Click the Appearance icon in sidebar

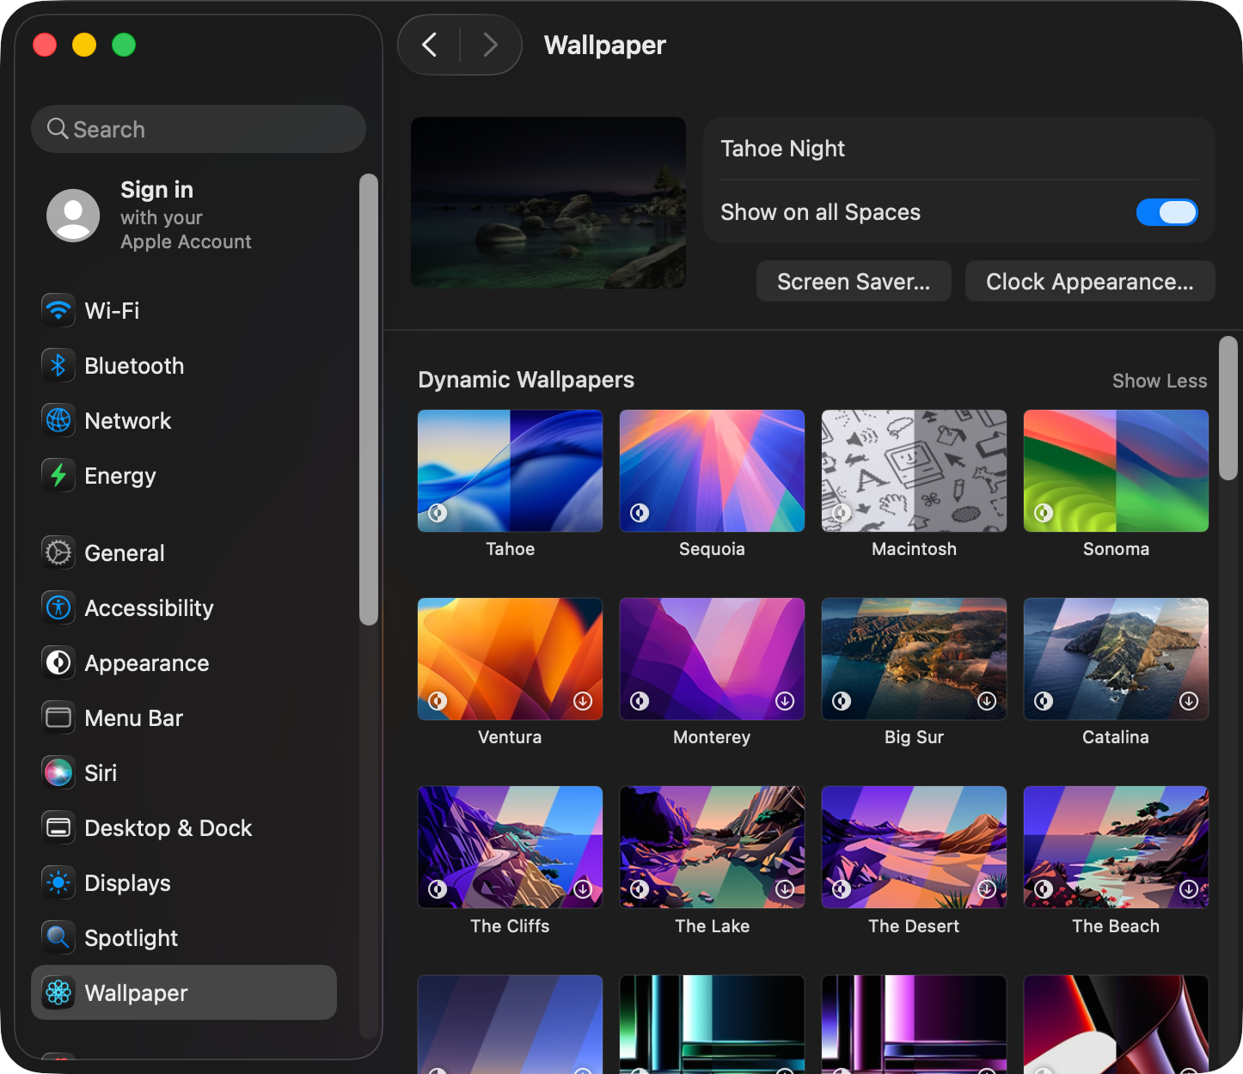(58, 662)
